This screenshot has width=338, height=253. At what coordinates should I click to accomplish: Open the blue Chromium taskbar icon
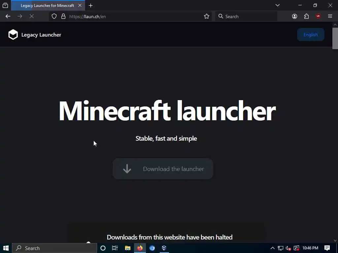point(152,248)
